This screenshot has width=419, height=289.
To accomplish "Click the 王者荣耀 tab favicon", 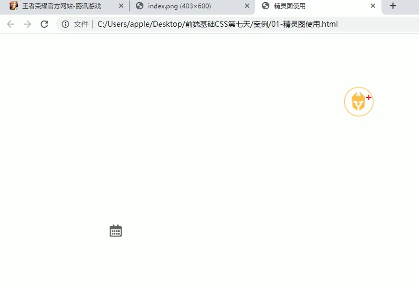I will tap(14, 6).
